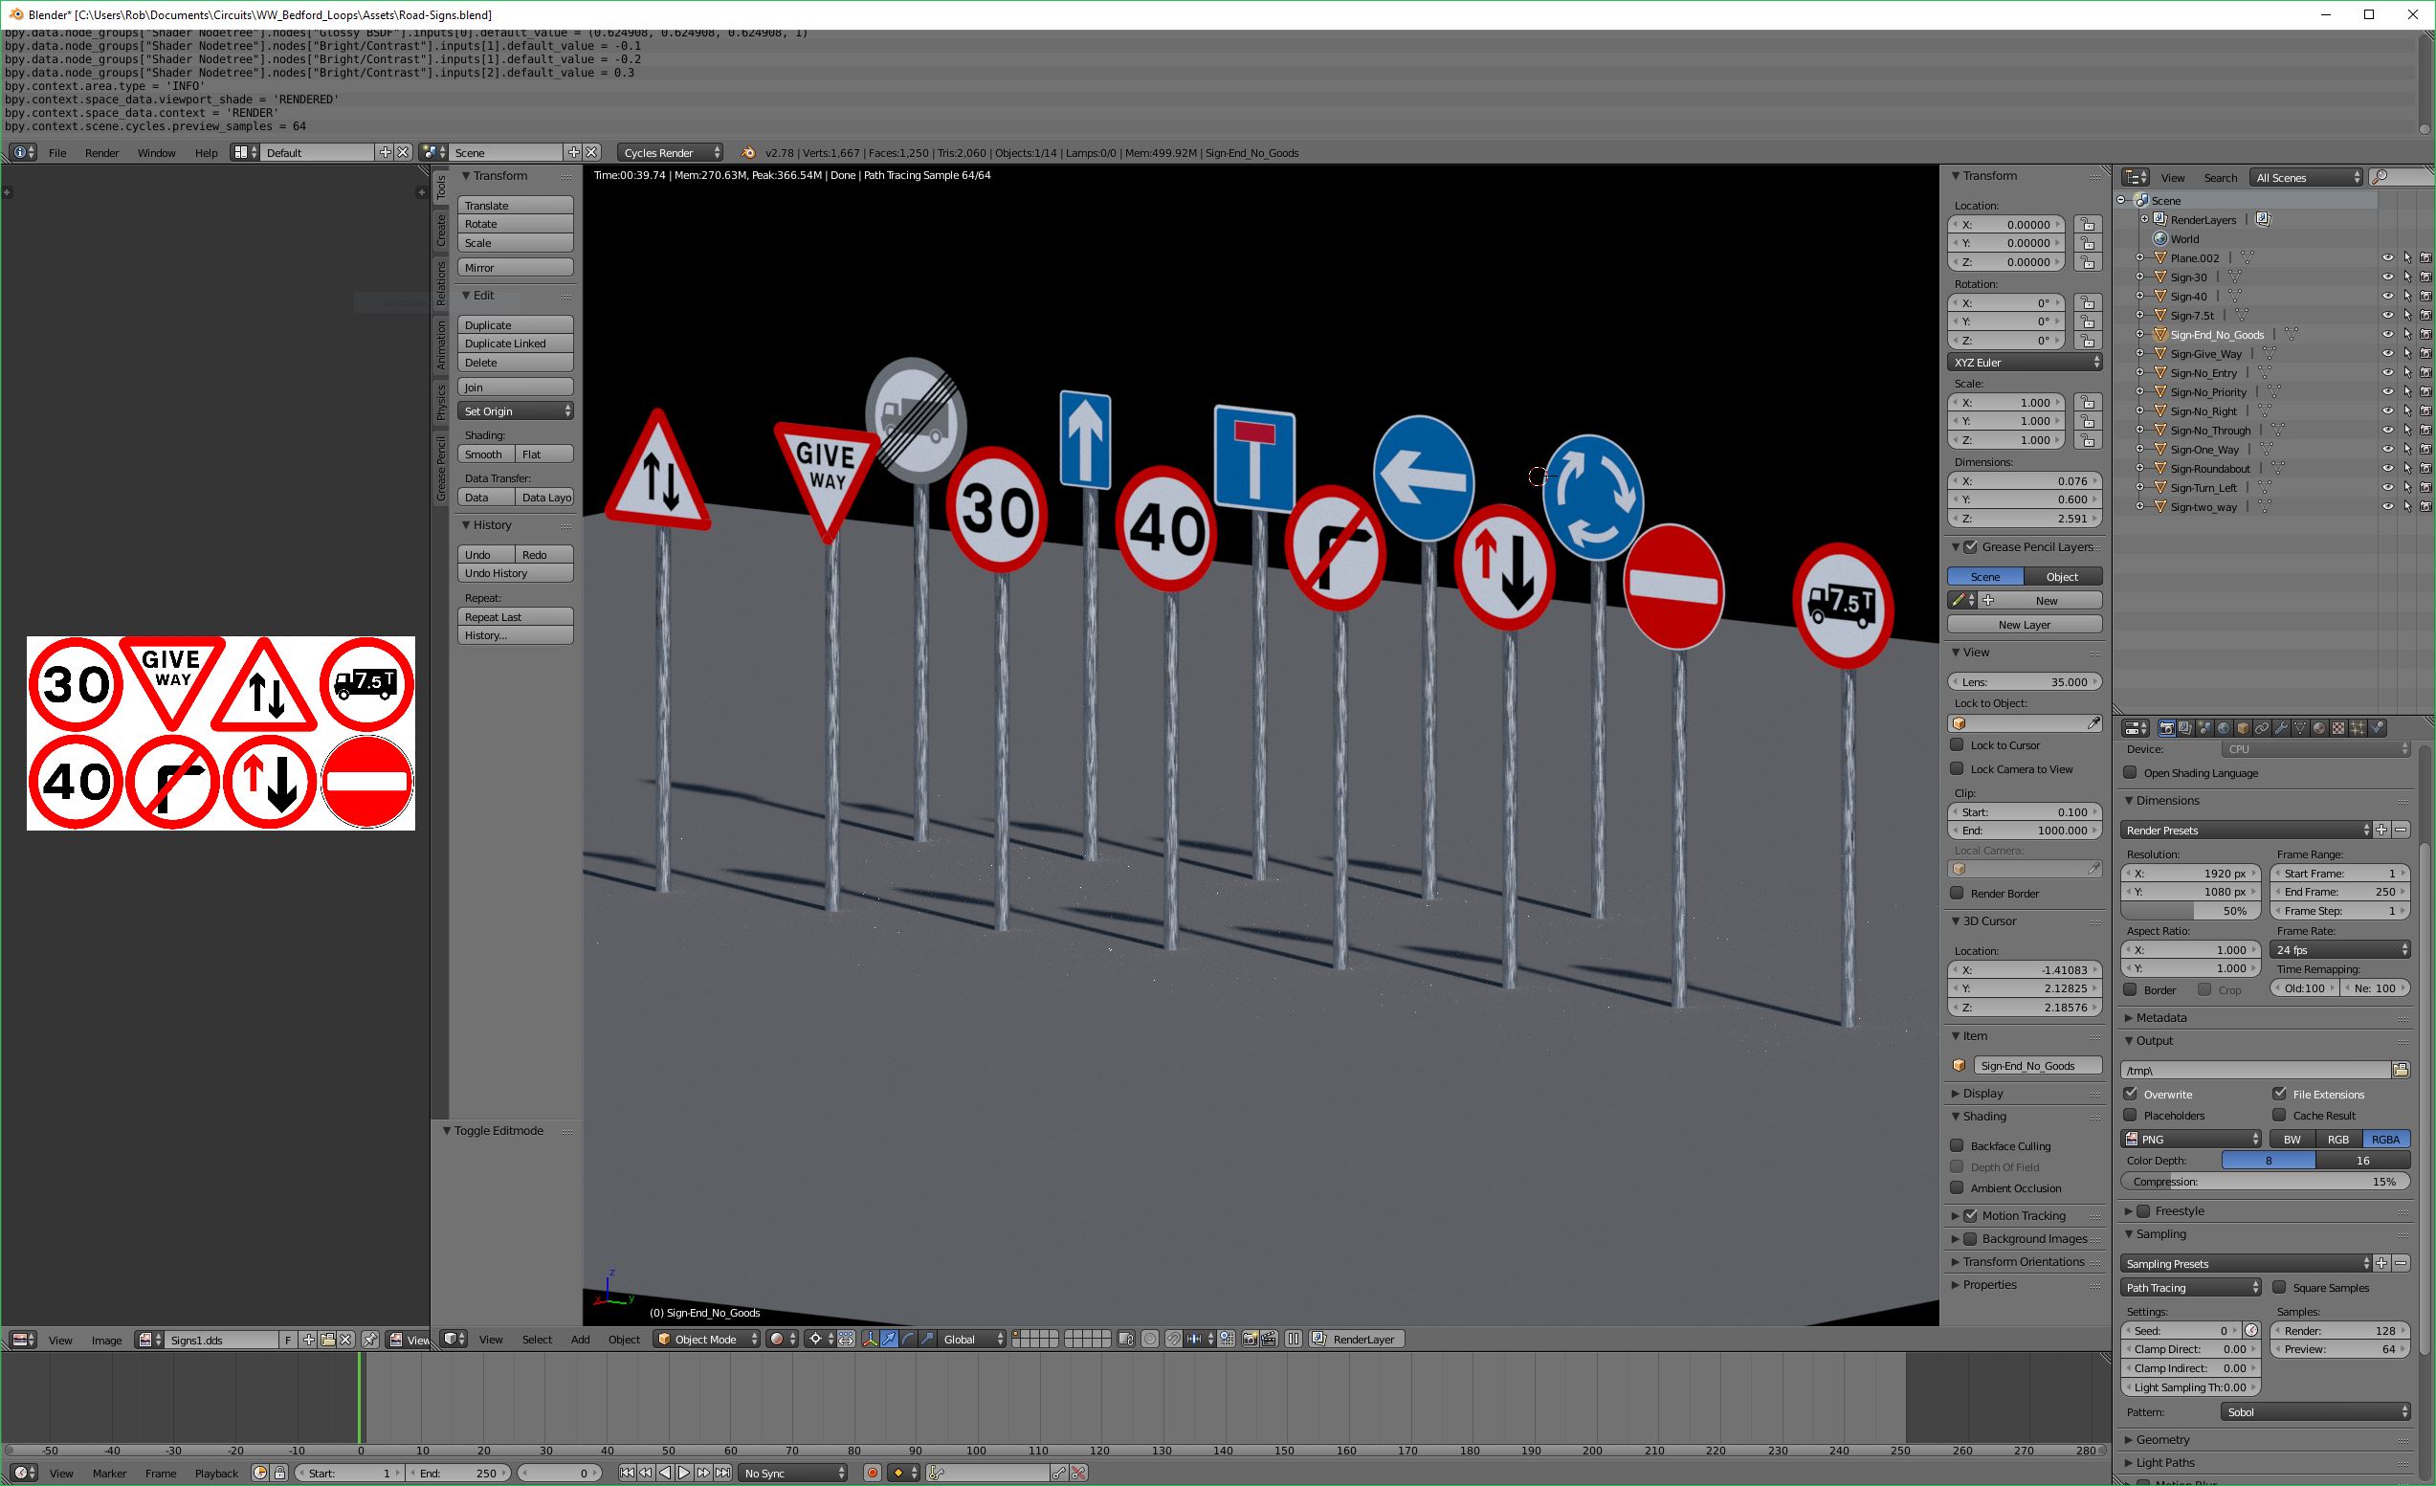Image resolution: width=2436 pixels, height=1486 pixels.
Task: Open the Material properties tab (sphere icon)
Action: click(2319, 729)
